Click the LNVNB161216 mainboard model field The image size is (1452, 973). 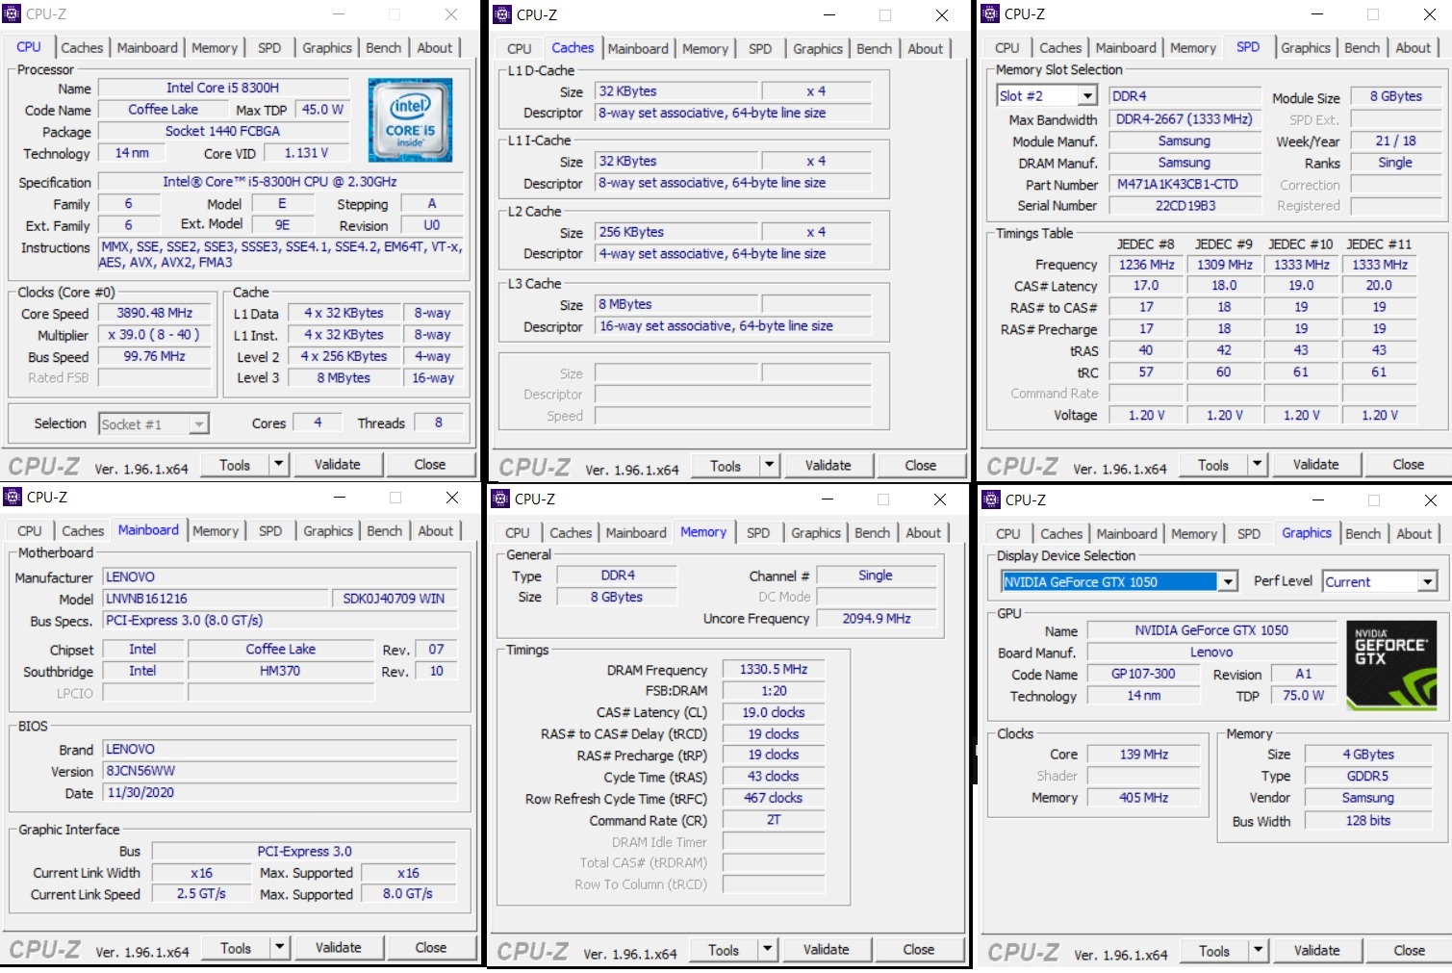pos(216,599)
